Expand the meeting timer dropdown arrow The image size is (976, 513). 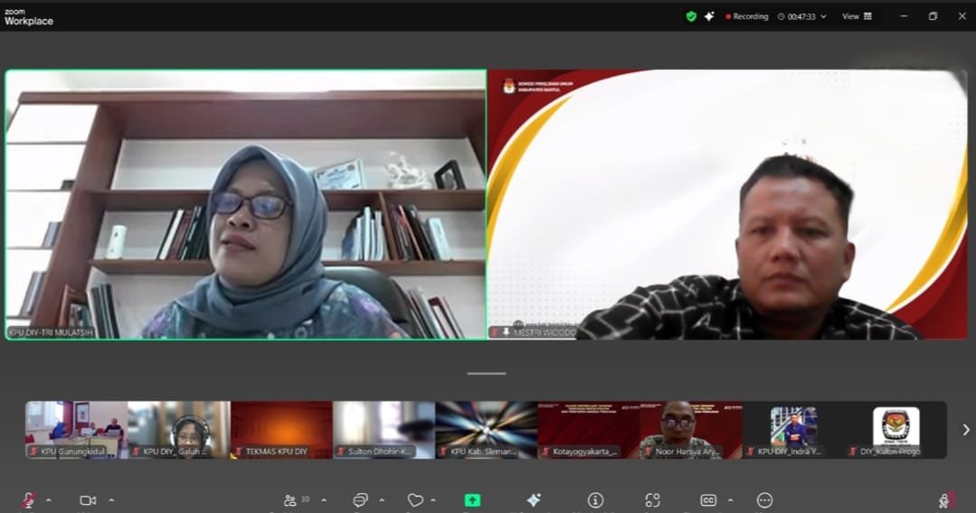click(823, 16)
